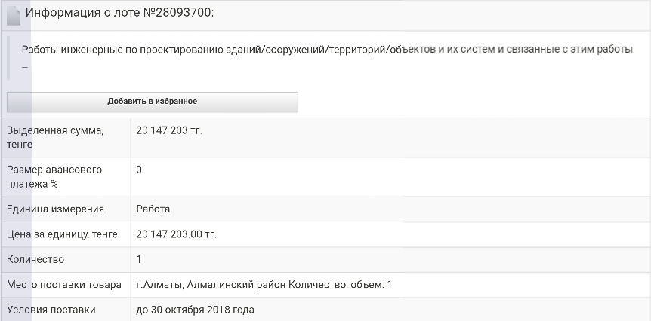
Task: Click the Единица измерения label
Action: (55, 209)
